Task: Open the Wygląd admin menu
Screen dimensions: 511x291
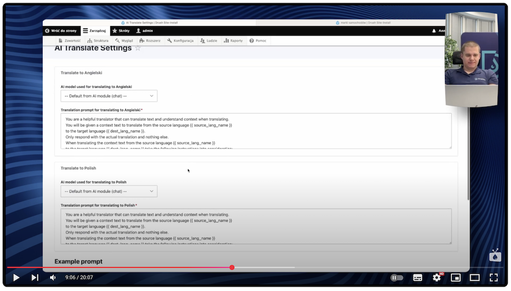Action: (x=124, y=41)
